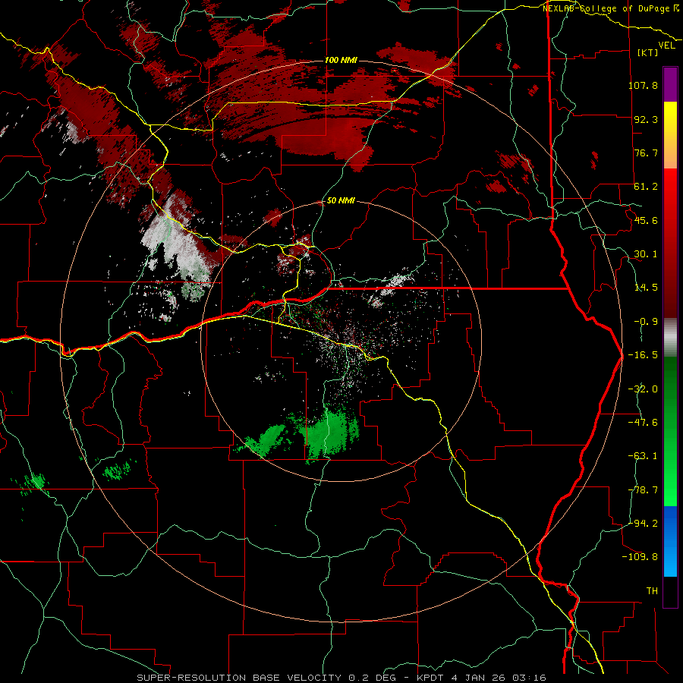Click the -109.8 value on velocity scale
Screen dimensions: 683x683
point(640,557)
